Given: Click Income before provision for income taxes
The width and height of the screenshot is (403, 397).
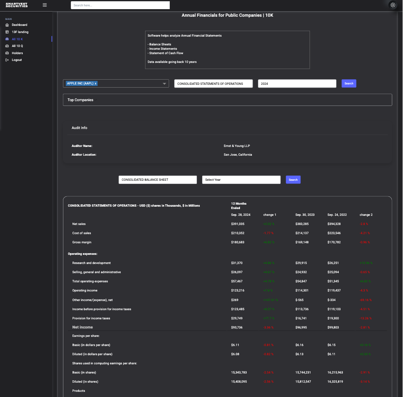Looking at the screenshot, I should 102,309.
